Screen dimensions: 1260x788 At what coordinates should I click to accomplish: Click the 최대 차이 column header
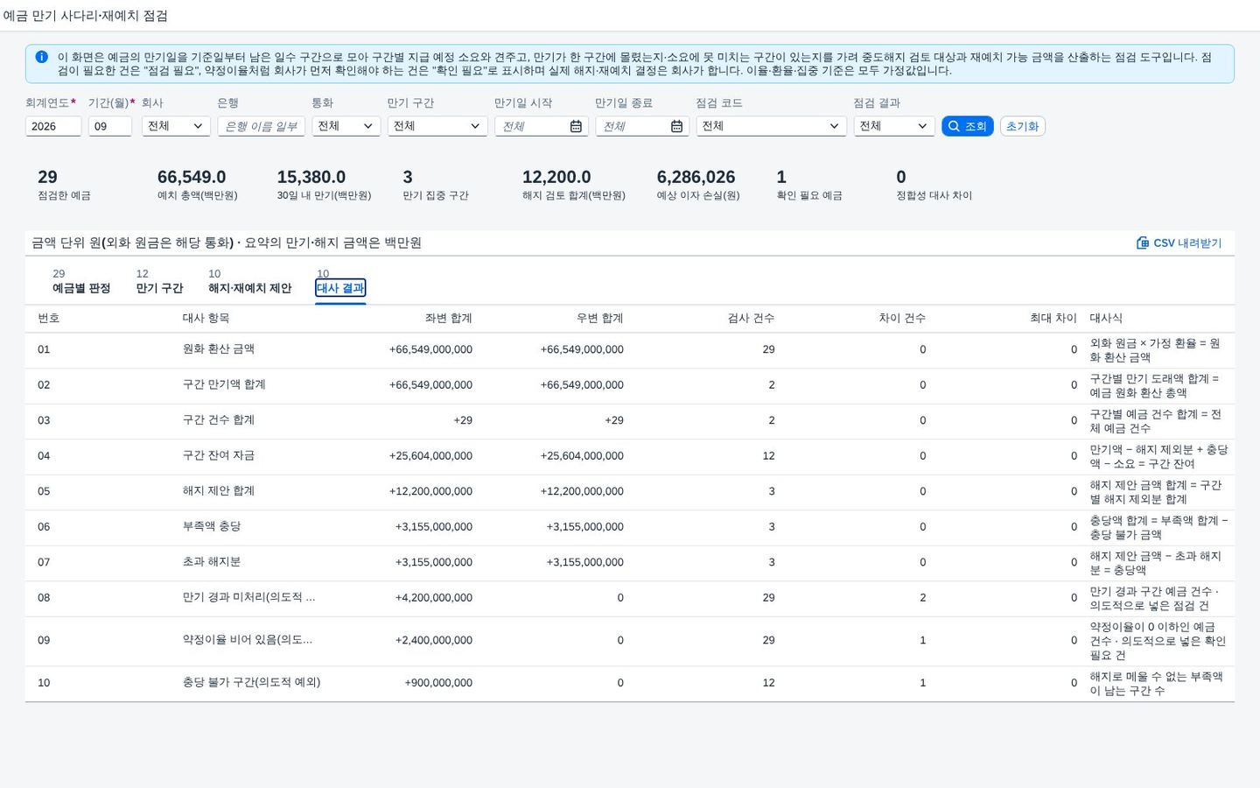tap(1053, 318)
